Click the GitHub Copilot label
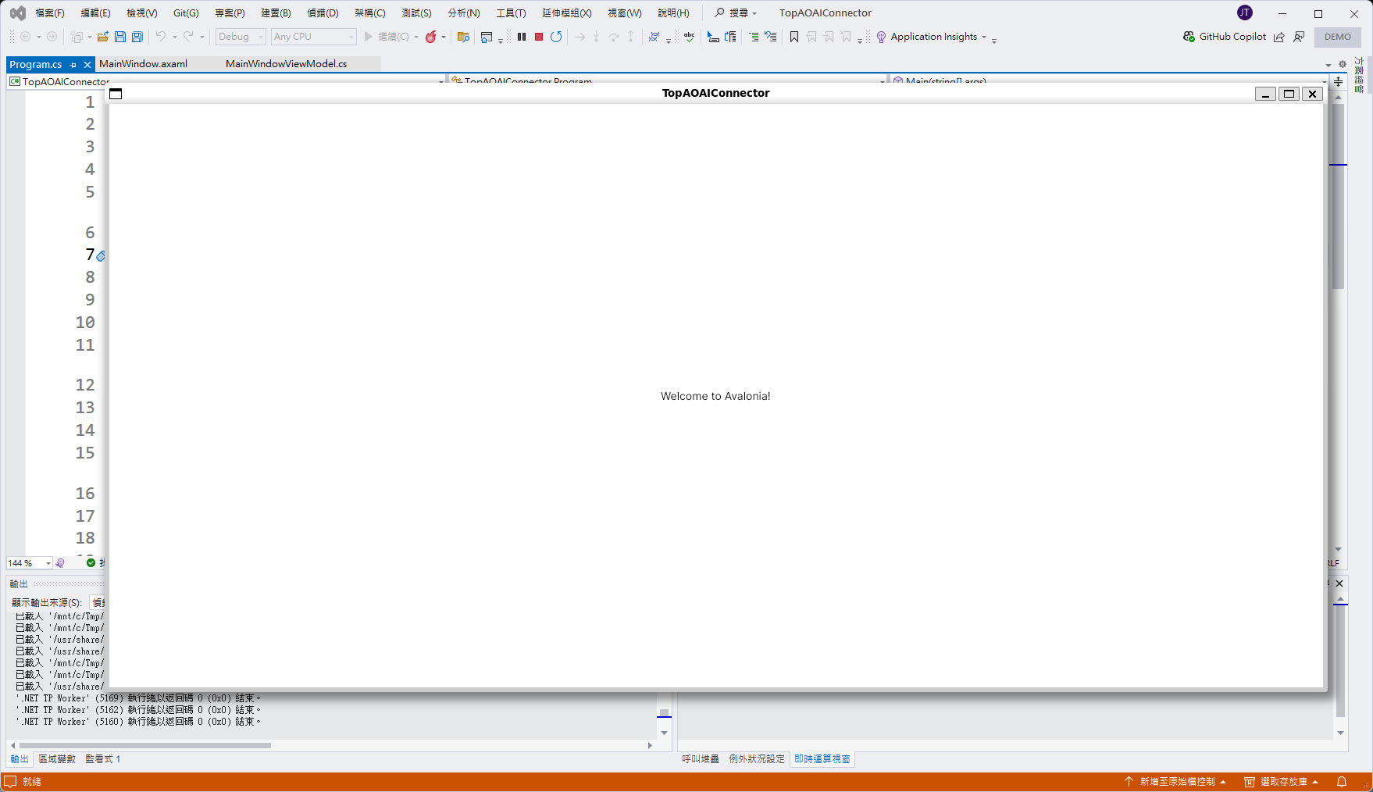 pyautogui.click(x=1232, y=37)
